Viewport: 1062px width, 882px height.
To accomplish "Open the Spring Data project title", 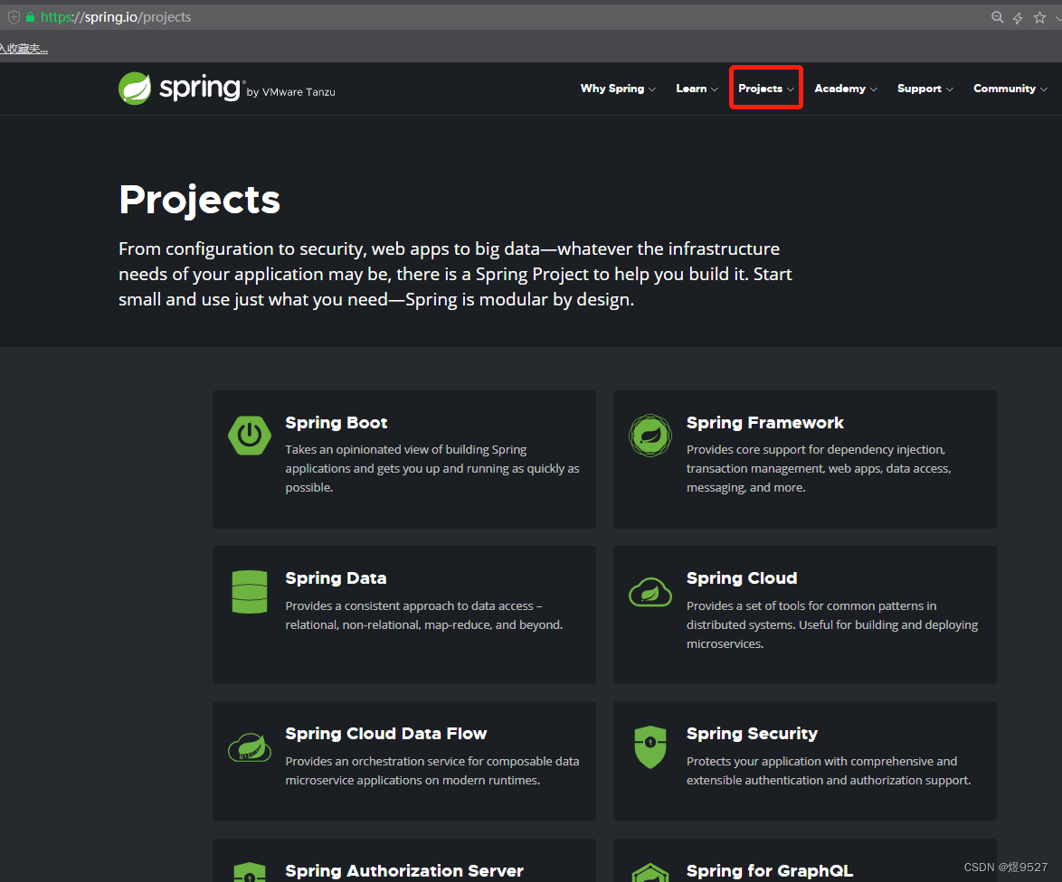I will tap(336, 578).
